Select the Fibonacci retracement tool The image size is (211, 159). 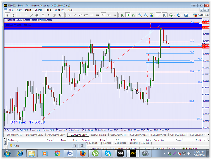click(x=43, y=15)
